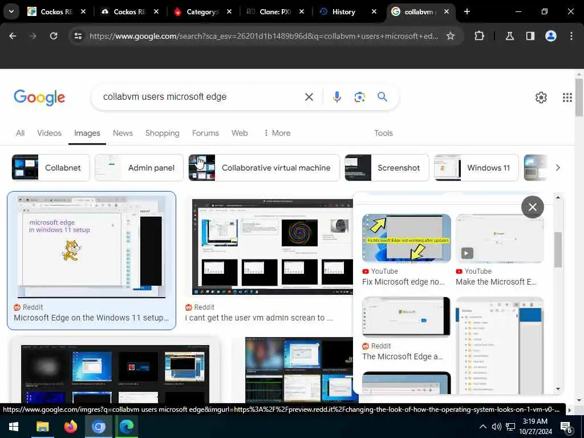The height and width of the screenshot is (438, 584).
Task: Open the volume control
Action: pyautogui.click(x=496, y=427)
